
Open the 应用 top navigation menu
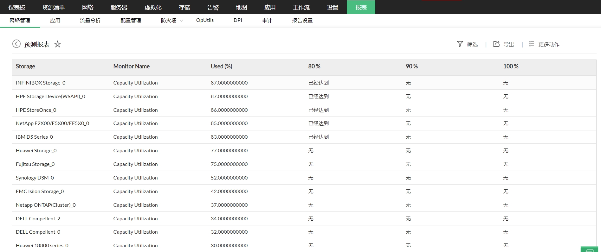point(270,7)
